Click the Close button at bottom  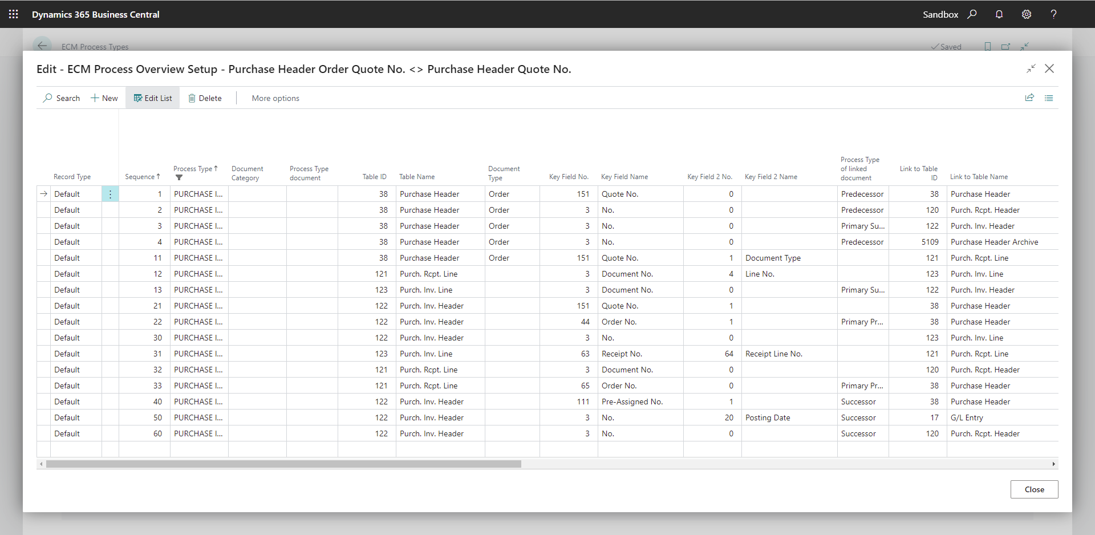pyautogui.click(x=1034, y=489)
